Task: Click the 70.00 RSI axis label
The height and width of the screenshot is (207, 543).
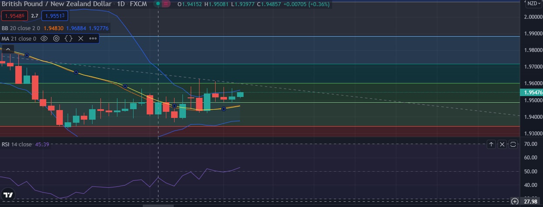Action: pos(530,144)
